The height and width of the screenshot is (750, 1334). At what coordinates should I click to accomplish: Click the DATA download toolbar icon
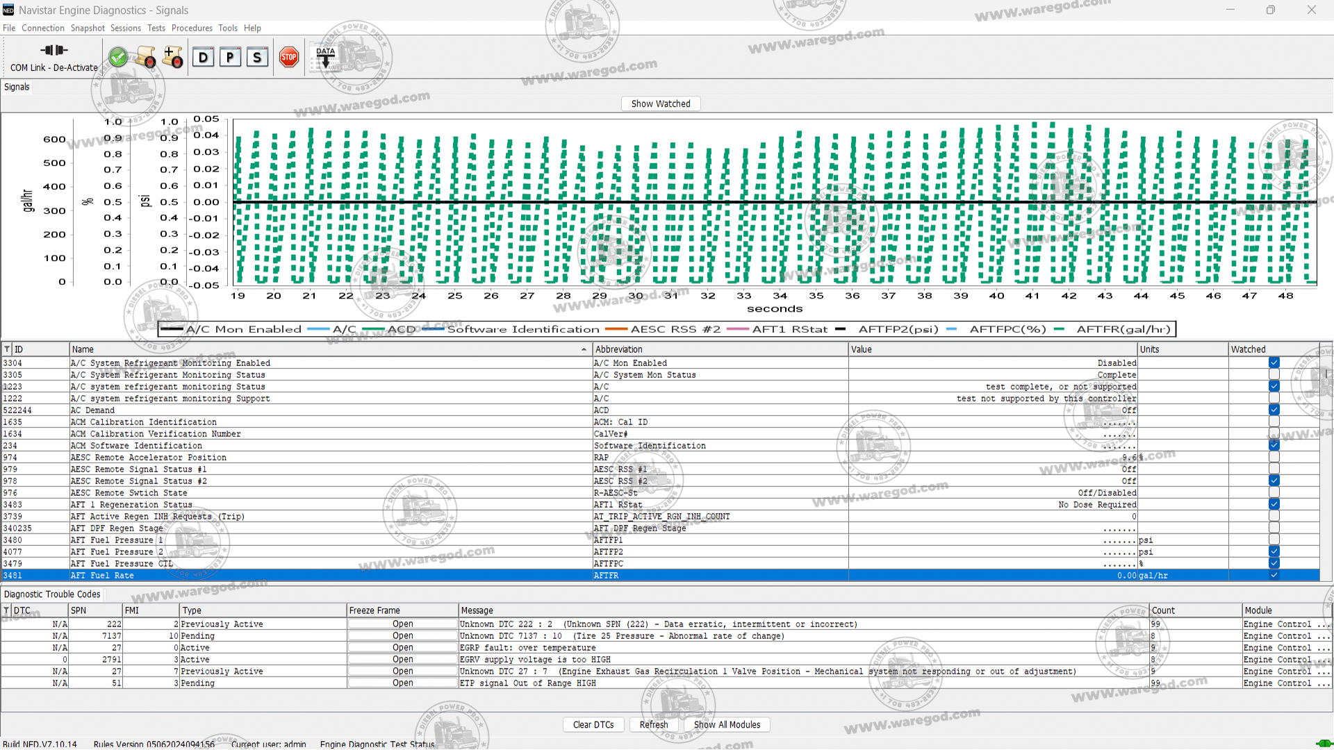(x=324, y=56)
